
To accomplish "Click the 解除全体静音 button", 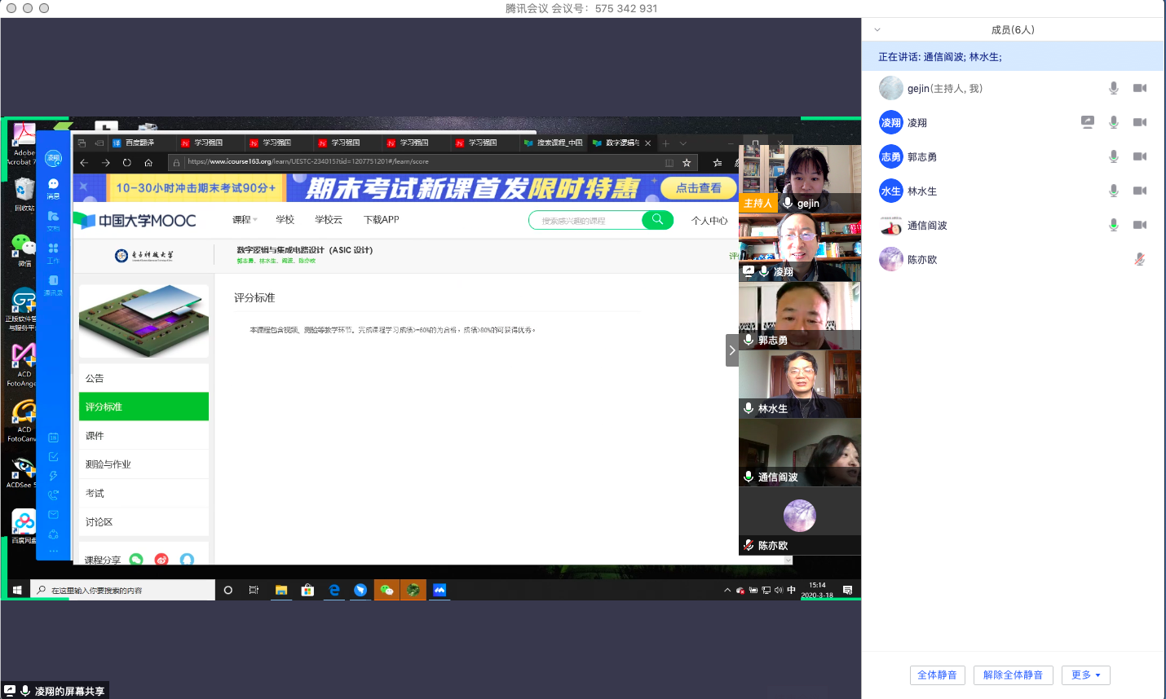I will click(1013, 675).
